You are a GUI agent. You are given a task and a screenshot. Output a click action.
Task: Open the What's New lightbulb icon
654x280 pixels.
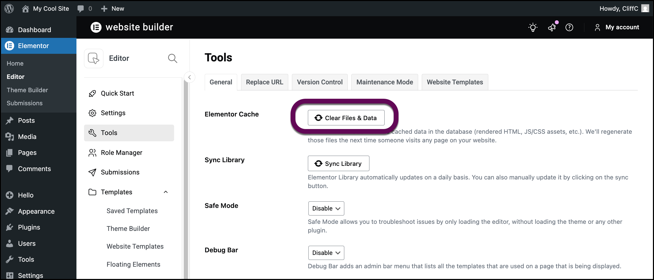point(533,27)
